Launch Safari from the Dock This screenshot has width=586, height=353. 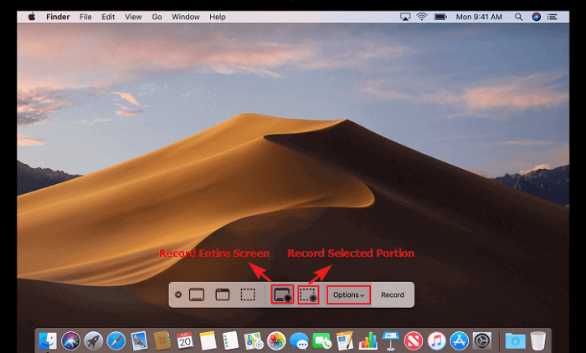pyautogui.click(x=116, y=340)
